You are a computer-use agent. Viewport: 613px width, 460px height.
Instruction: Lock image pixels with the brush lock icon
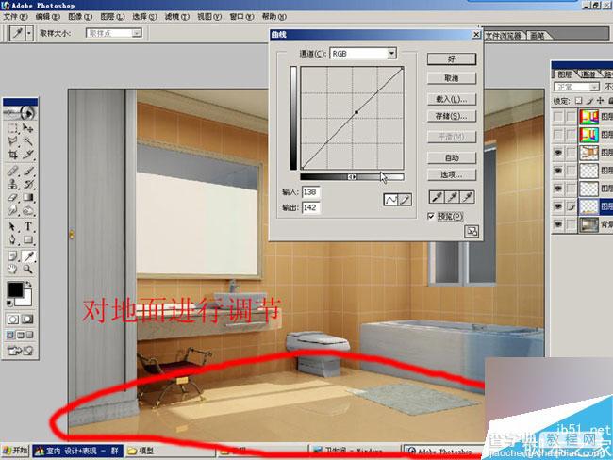[x=590, y=101]
